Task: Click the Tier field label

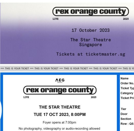Action: tap(124, 109)
